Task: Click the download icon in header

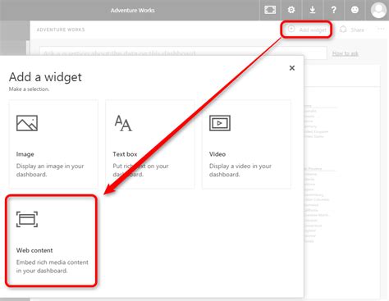Action: 313,10
